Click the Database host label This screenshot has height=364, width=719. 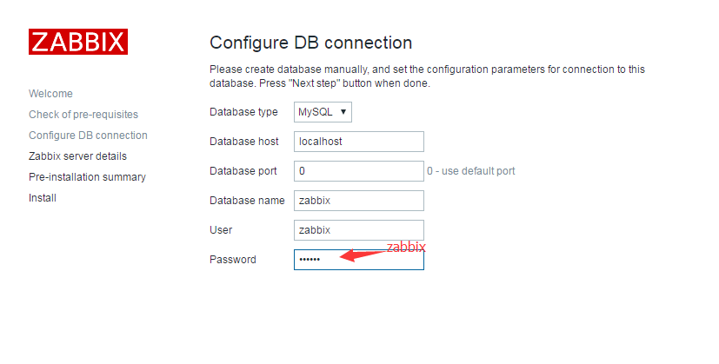(x=243, y=142)
